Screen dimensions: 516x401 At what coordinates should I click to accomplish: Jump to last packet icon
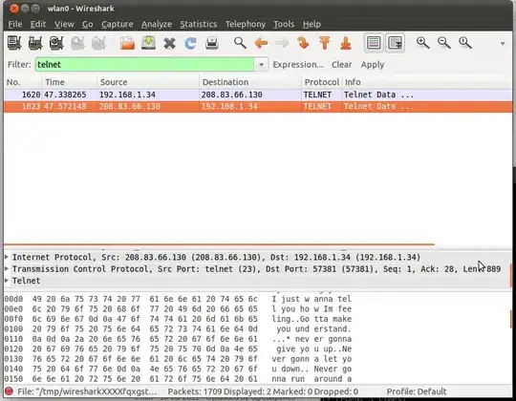(x=346, y=43)
